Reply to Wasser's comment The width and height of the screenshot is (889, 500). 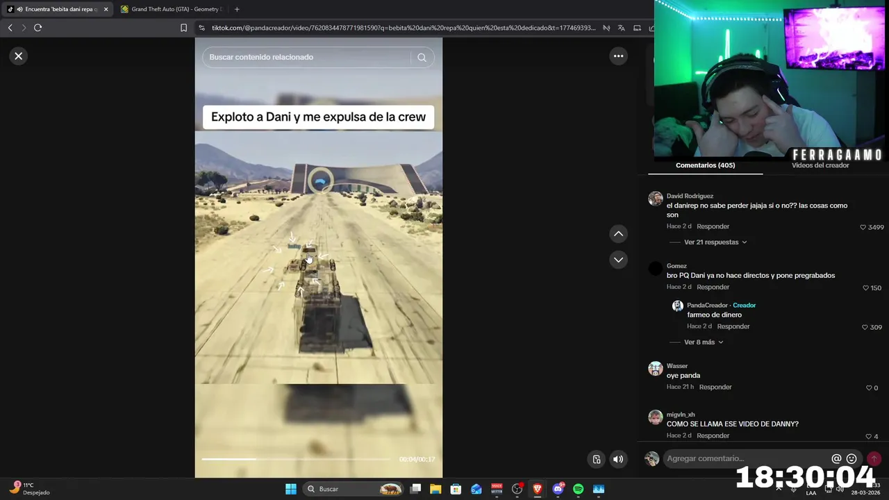715,387
